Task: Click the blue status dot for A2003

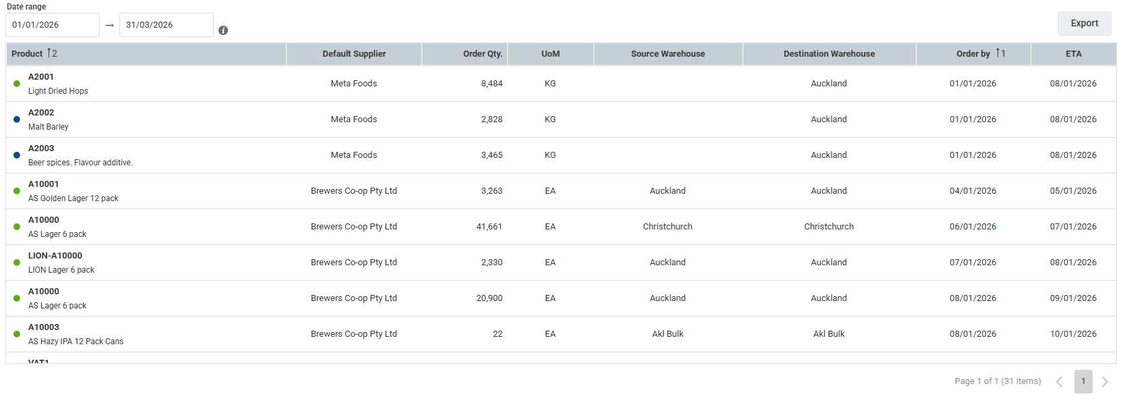Action: click(x=17, y=155)
